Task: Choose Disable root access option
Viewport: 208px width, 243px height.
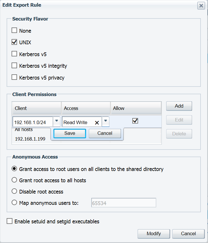Action: (14, 191)
